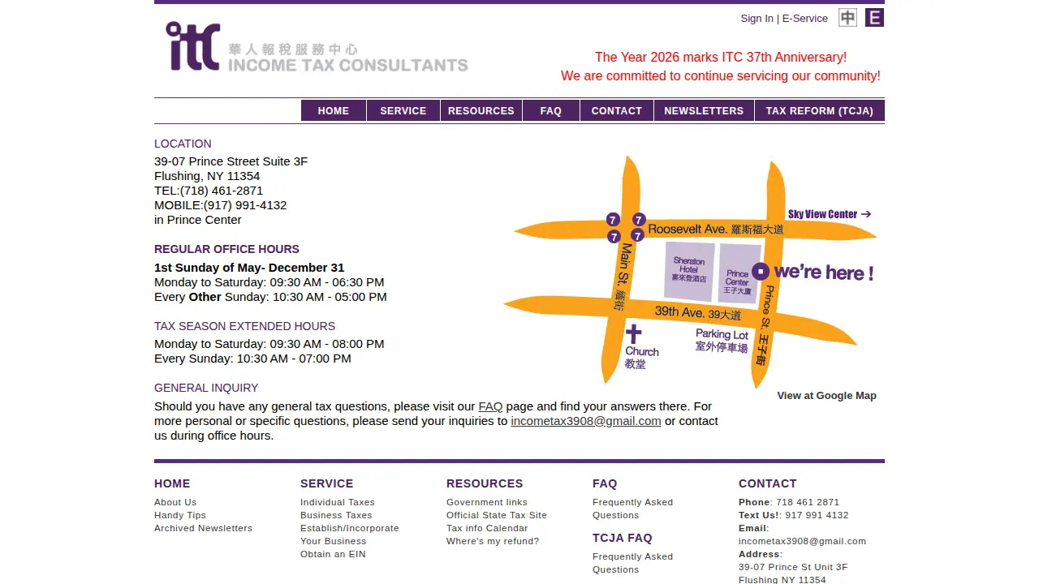Open Frequently Asked Questions under footer FAQ
Image resolution: width=1039 pixels, height=584 pixels.
coord(632,509)
